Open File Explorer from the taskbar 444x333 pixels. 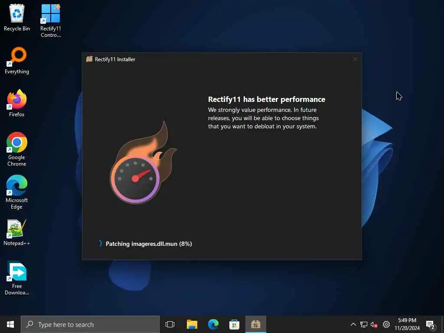[x=192, y=324]
